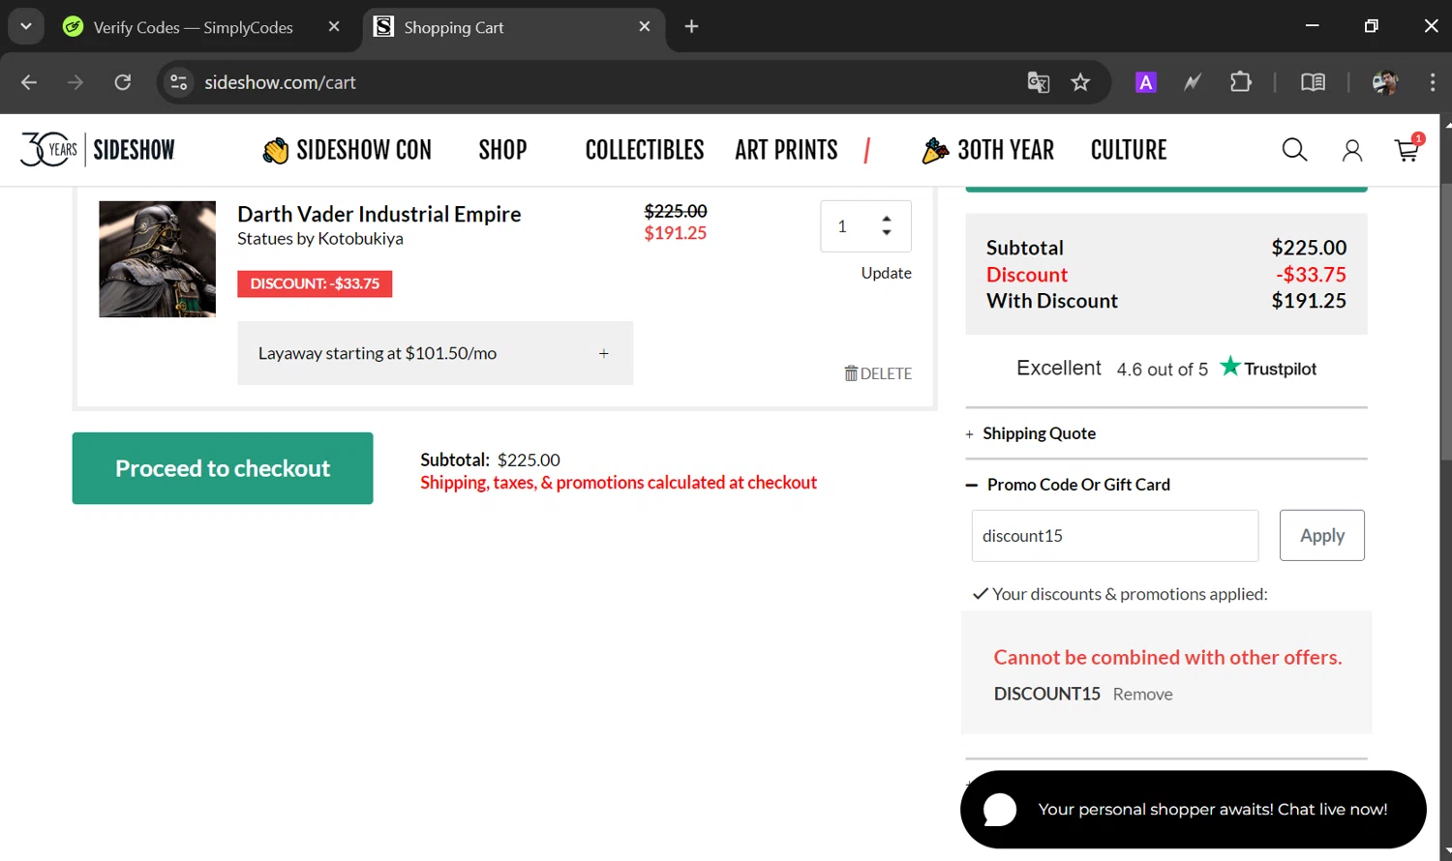
Task: Open the Darth Vader product thumbnail
Action: [157, 259]
